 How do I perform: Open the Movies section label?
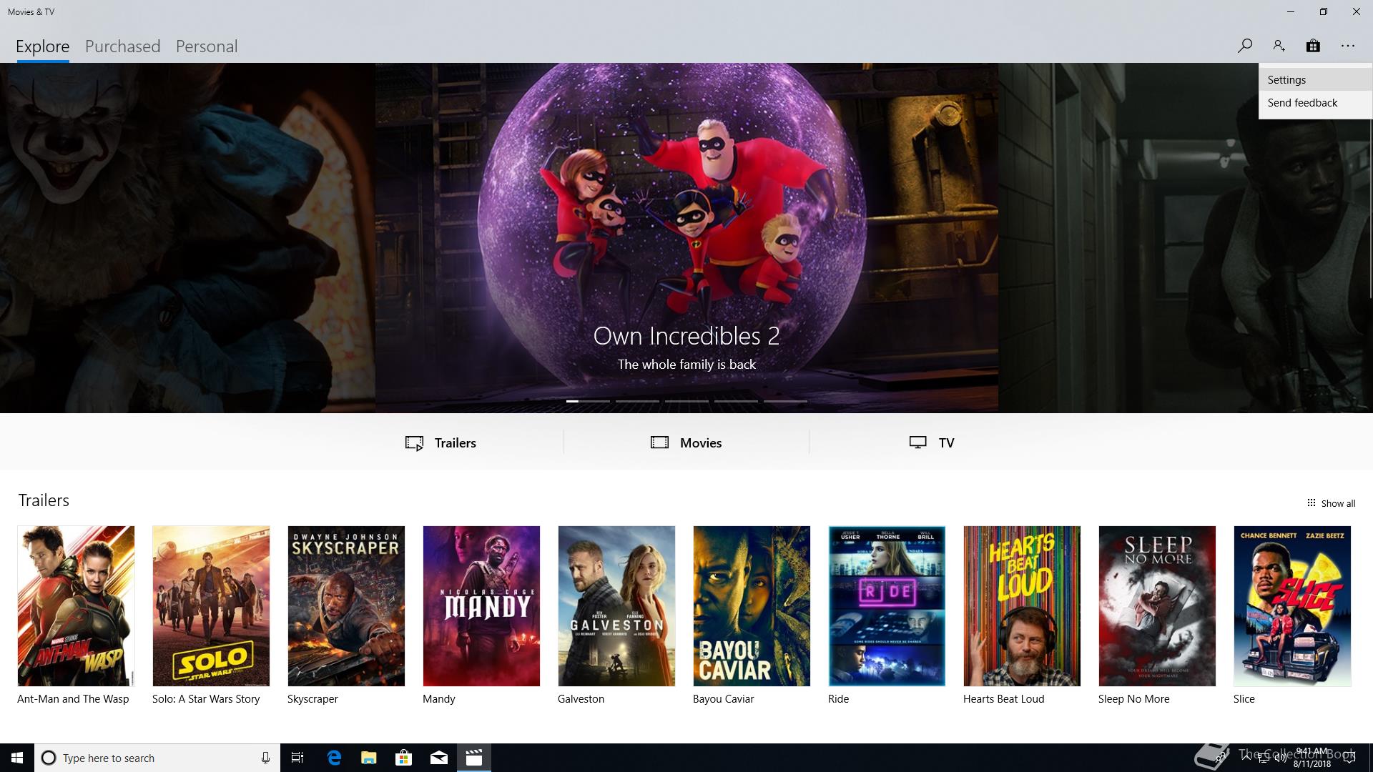pyautogui.click(x=701, y=442)
